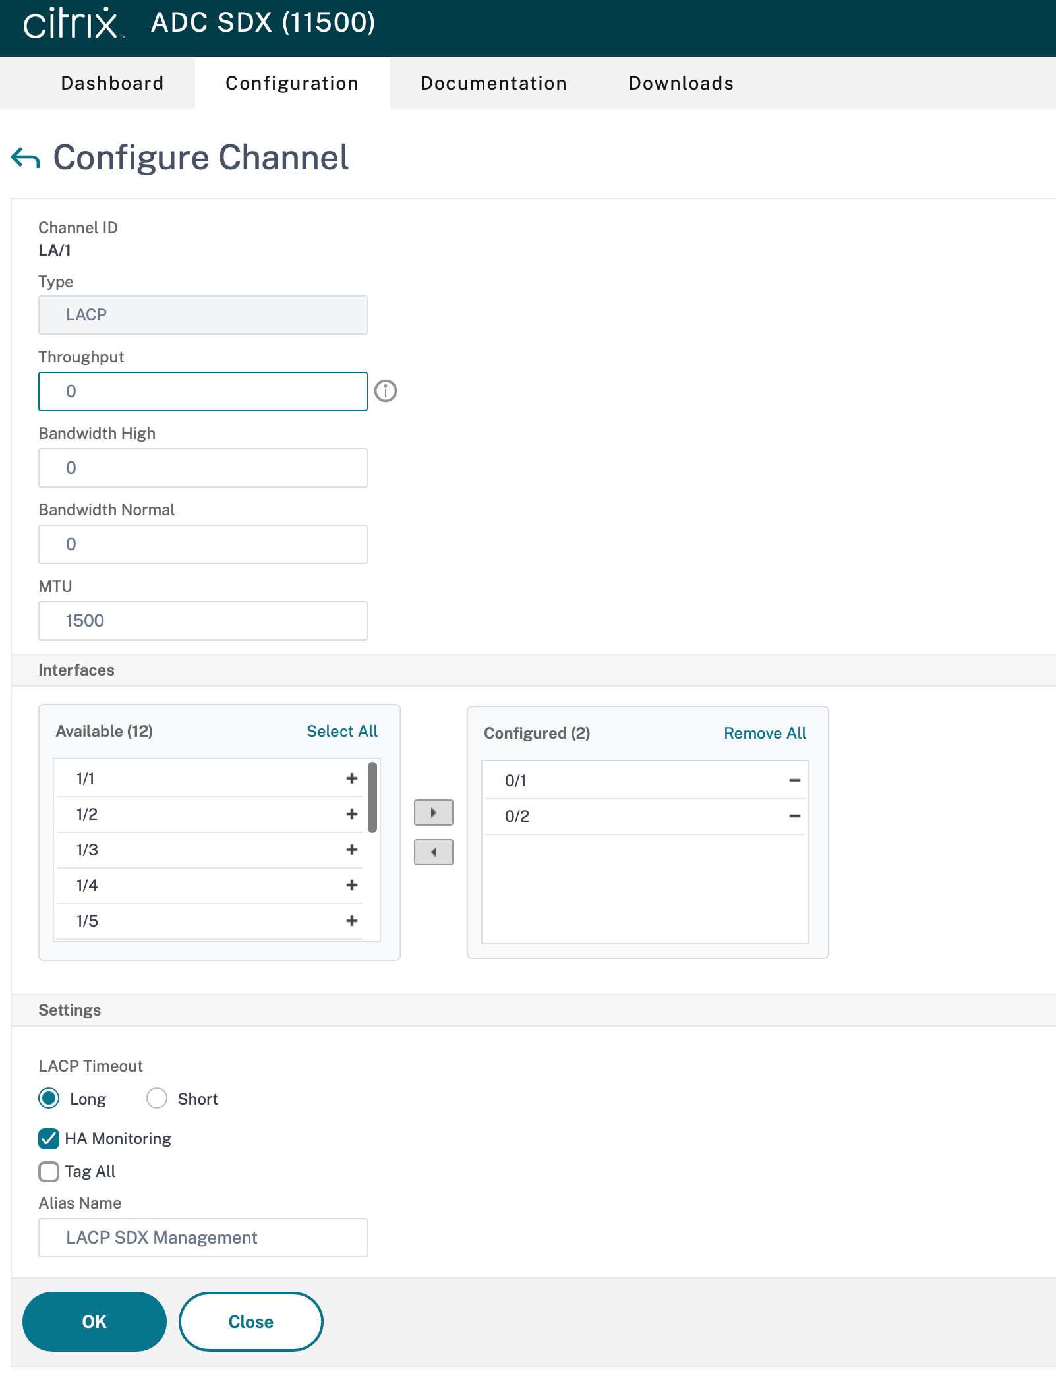Enable the Tag All checkbox

pos(49,1171)
